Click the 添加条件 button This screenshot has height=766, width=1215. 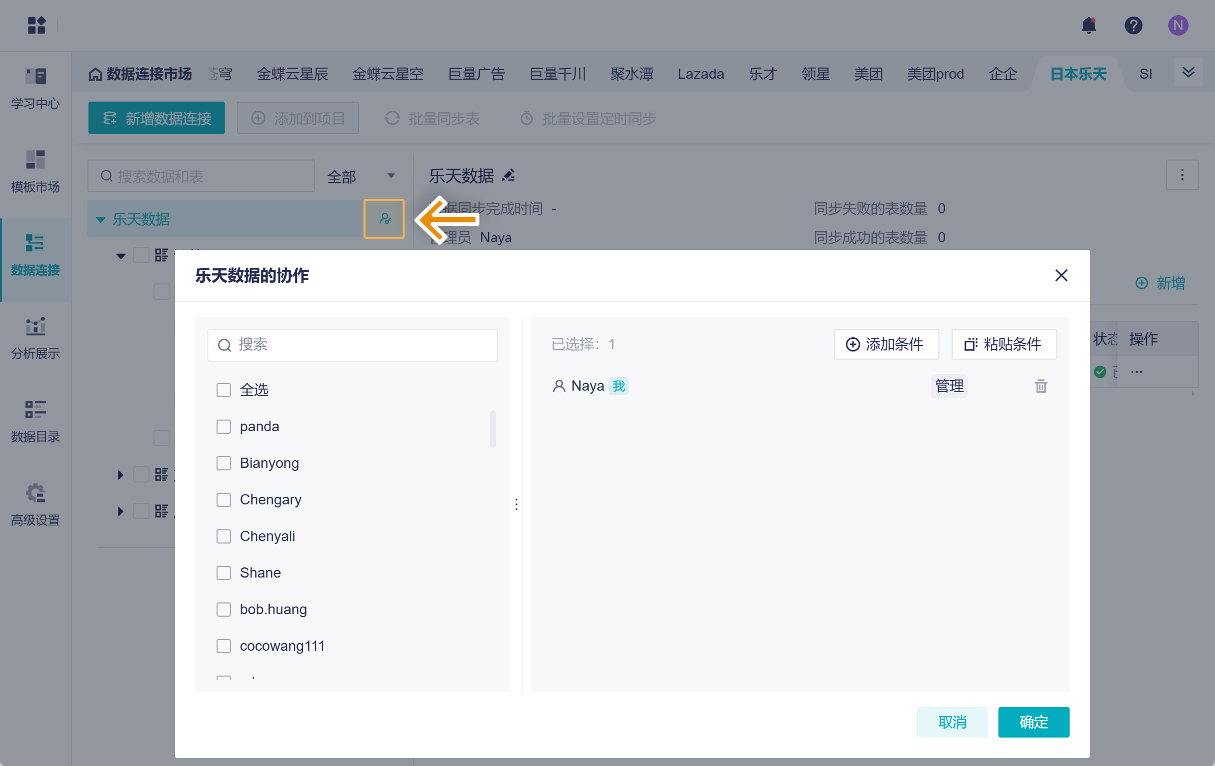(x=886, y=344)
